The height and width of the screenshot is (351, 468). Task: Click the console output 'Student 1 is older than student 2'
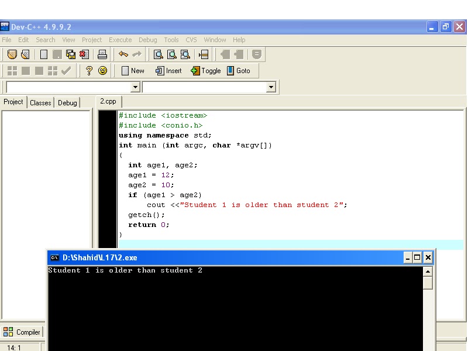click(x=125, y=270)
